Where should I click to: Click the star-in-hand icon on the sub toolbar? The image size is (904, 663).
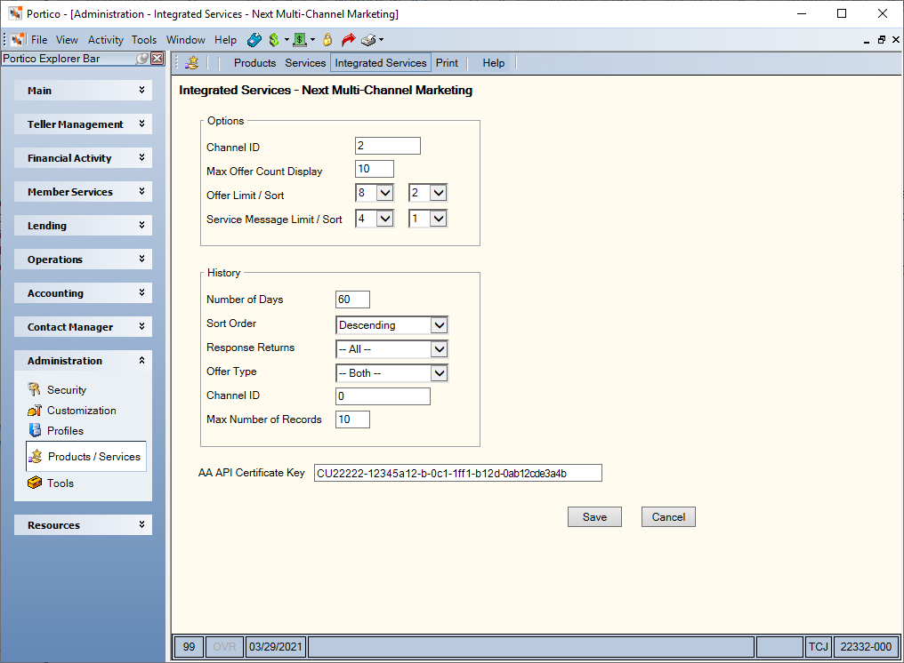coord(192,63)
